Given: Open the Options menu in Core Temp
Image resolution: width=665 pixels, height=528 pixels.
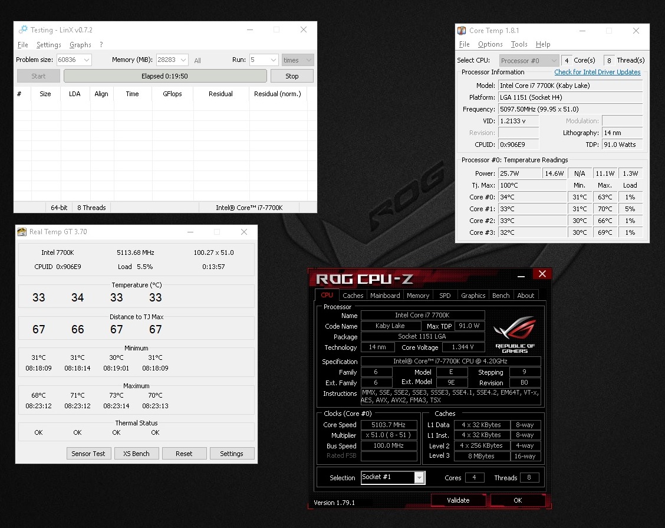Looking at the screenshot, I should pos(490,44).
